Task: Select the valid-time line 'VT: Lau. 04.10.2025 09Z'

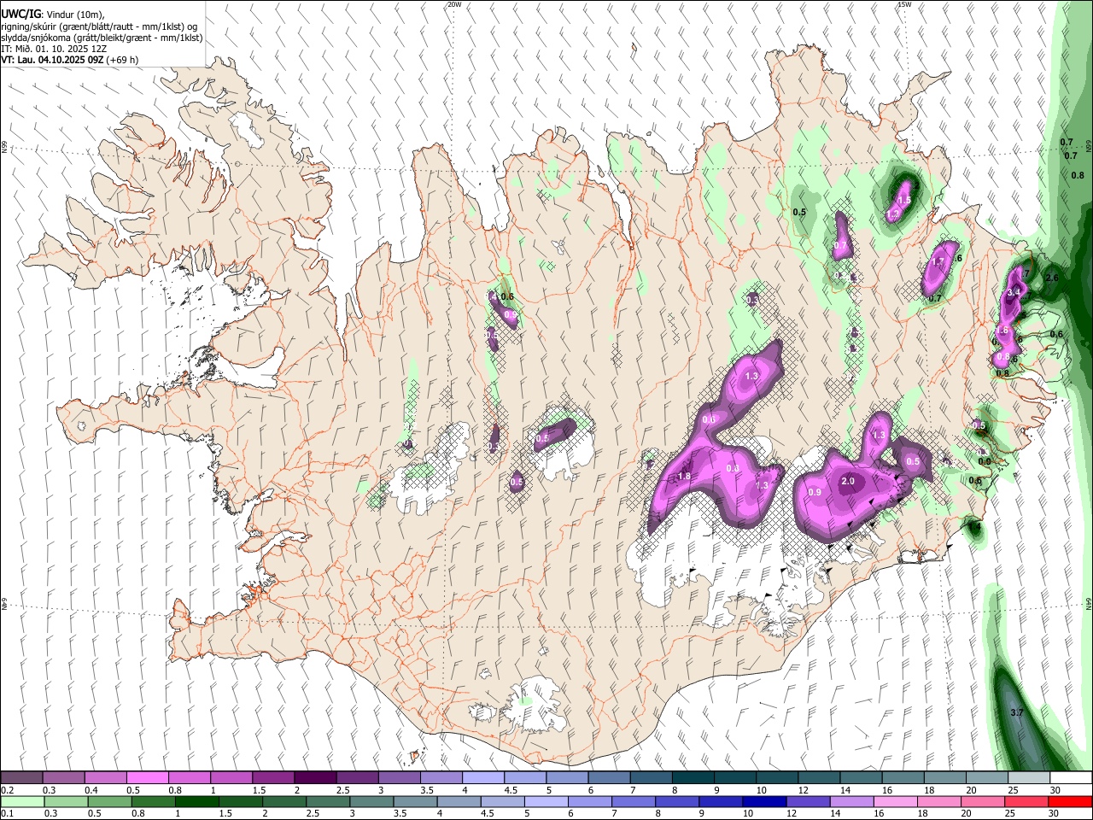Action: coord(52,60)
